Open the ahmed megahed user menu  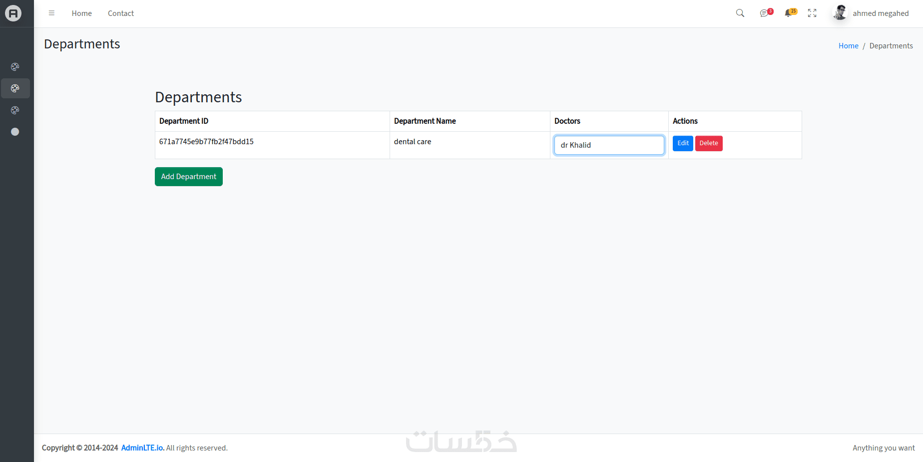point(880,13)
